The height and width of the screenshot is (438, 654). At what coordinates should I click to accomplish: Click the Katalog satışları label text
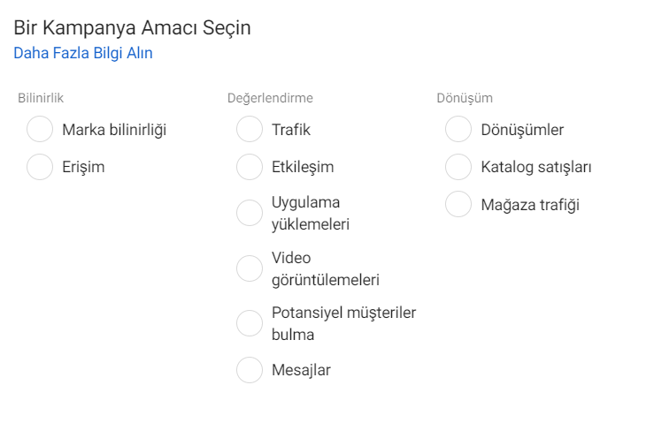point(536,167)
